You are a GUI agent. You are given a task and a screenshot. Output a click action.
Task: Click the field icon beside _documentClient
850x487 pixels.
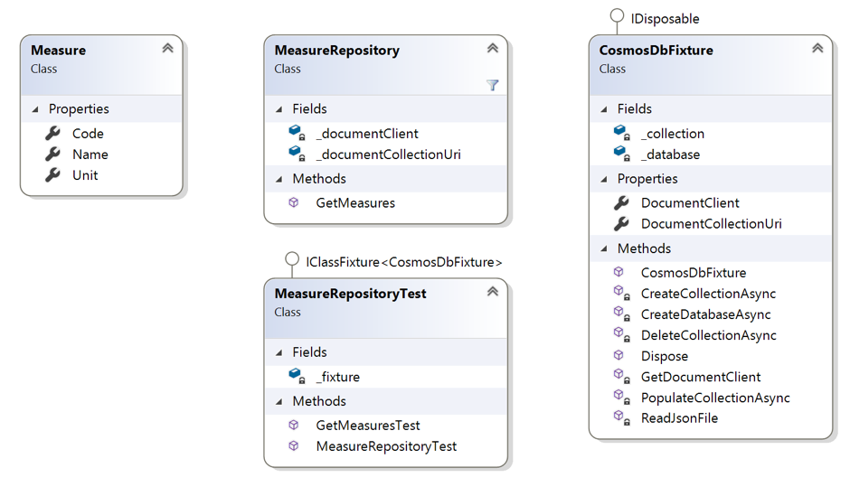(x=297, y=133)
